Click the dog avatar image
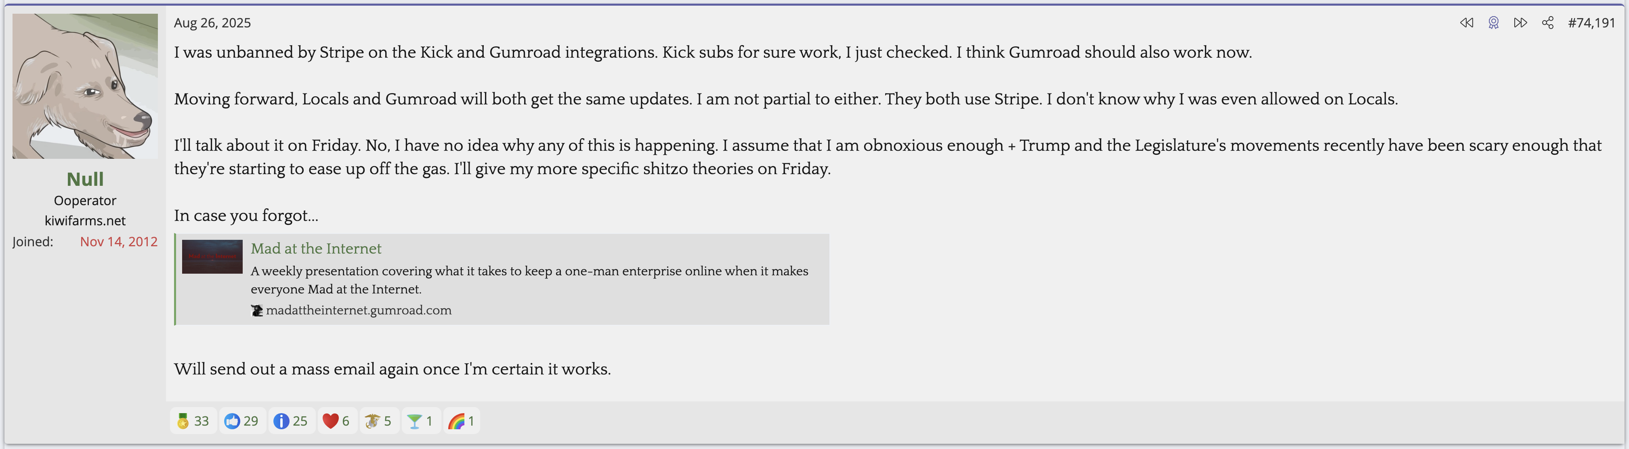 tap(85, 87)
